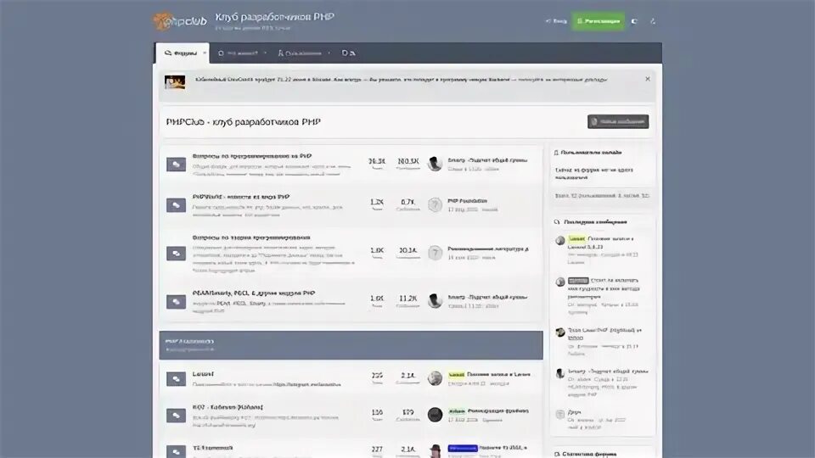Click green prefix label in 579-messages row
815x458 pixels.
[x=457, y=411]
